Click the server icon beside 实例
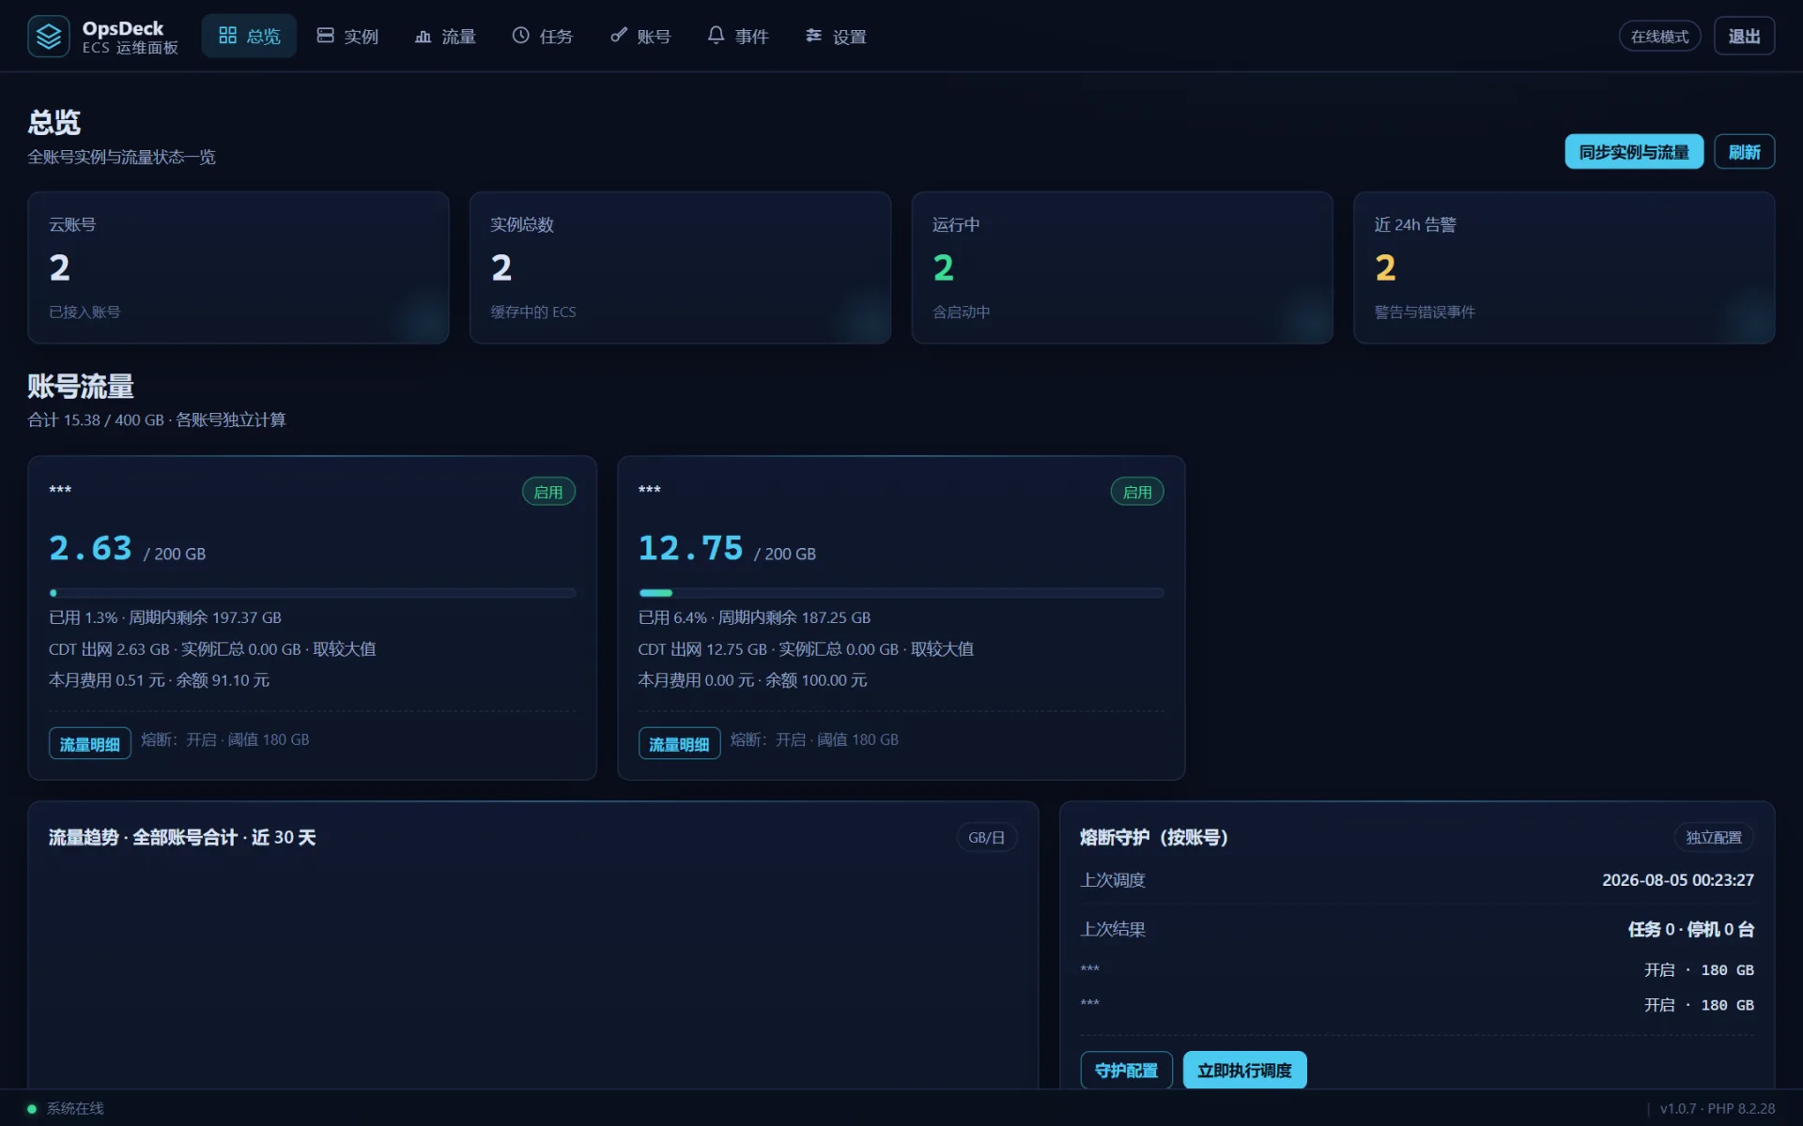Viewport: 1803px width, 1126px height. click(x=325, y=36)
